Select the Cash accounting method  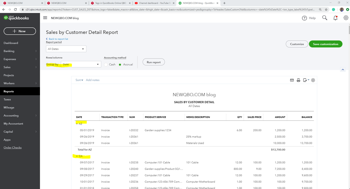pyautogui.click(x=106, y=64)
